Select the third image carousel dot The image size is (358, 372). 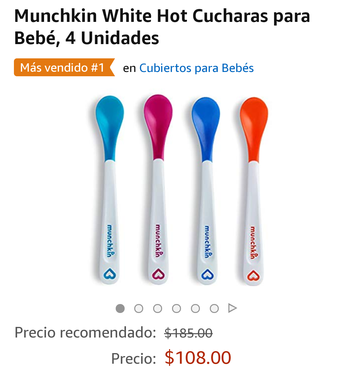(x=157, y=308)
